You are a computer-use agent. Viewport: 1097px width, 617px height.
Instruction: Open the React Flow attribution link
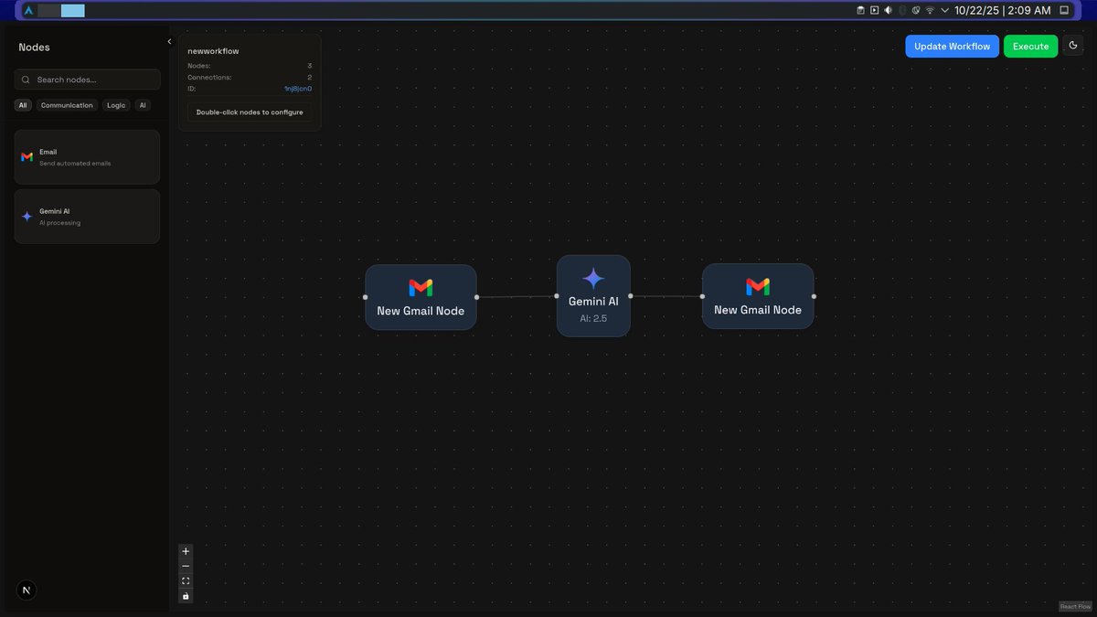1075,606
